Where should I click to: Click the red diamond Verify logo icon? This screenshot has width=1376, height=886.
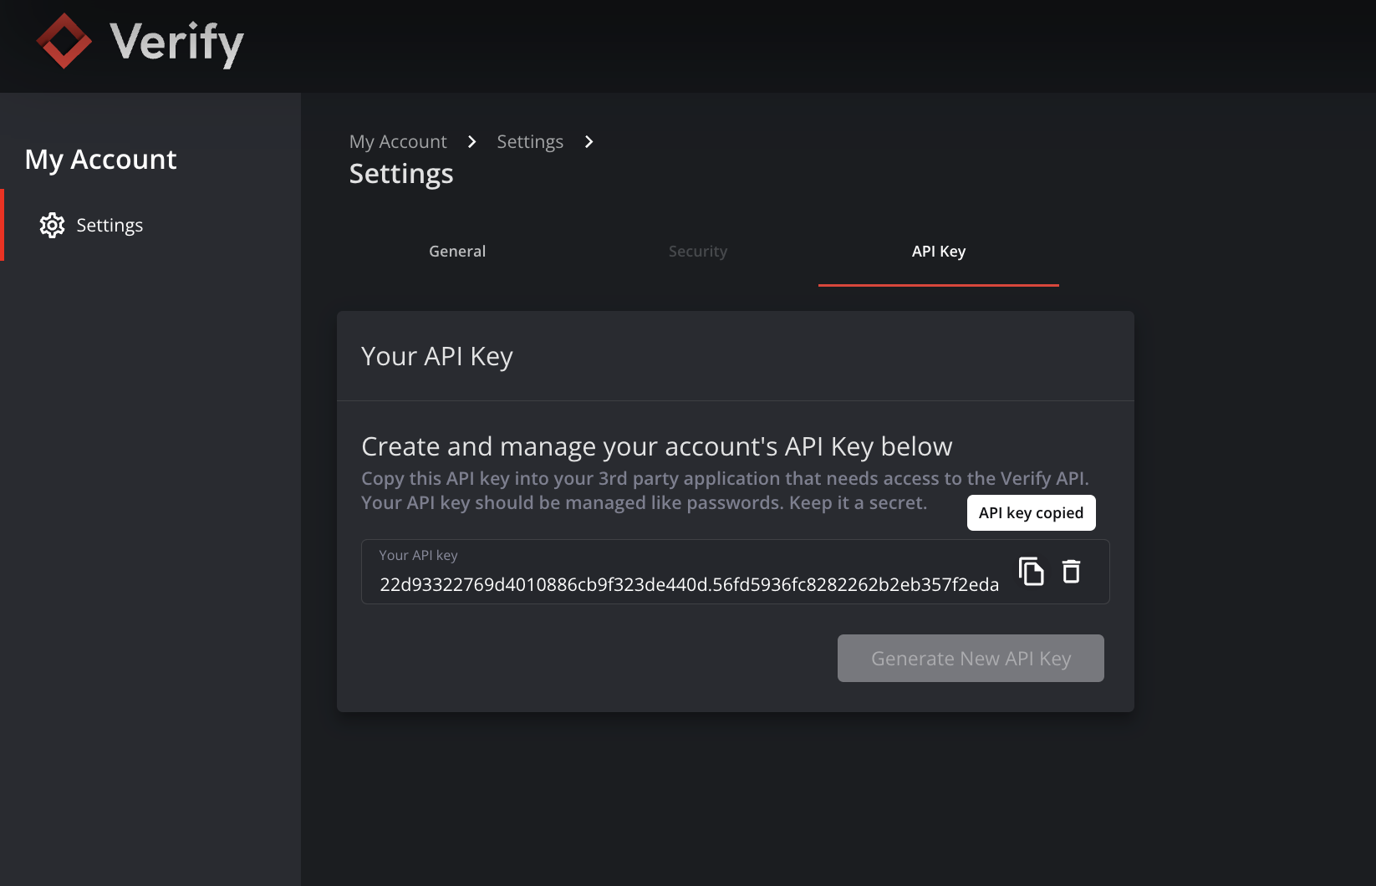click(64, 41)
